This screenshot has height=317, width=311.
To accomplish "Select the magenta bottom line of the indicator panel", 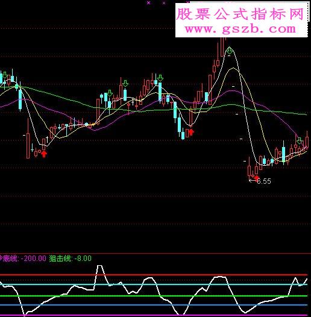I will 154,315.
